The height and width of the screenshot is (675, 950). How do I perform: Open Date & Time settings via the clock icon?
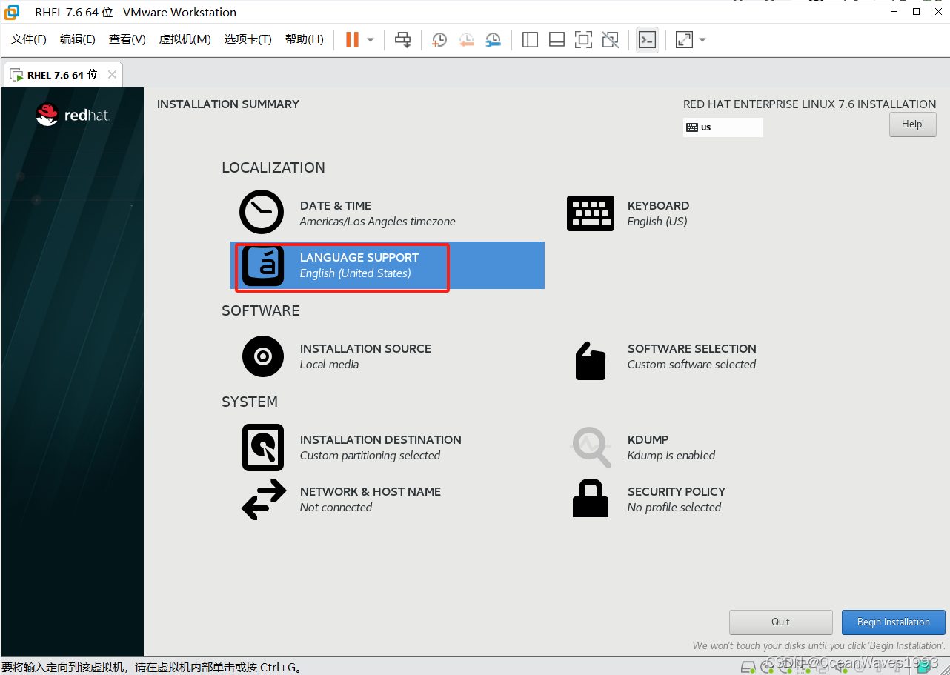(x=262, y=212)
